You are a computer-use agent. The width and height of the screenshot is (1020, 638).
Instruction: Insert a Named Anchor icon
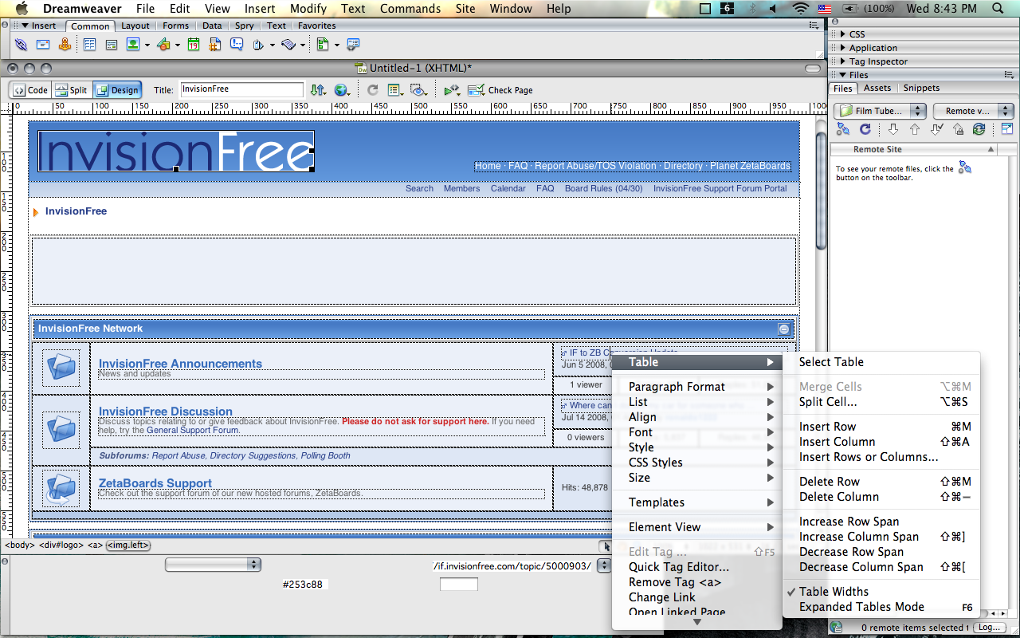click(x=65, y=45)
